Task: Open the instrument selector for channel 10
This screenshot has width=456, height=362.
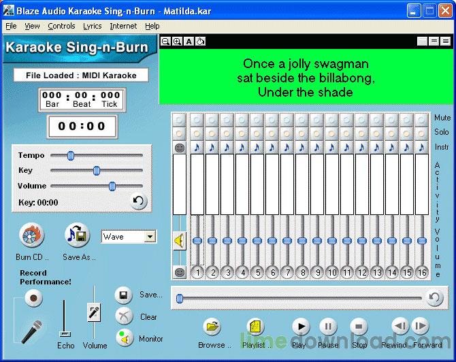Action: tap(331, 146)
